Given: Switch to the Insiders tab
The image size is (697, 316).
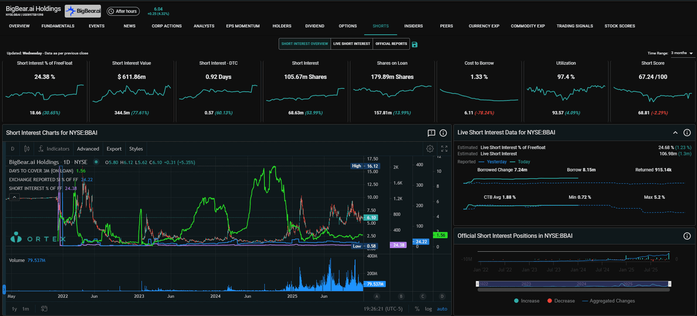Looking at the screenshot, I should tap(413, 26).
